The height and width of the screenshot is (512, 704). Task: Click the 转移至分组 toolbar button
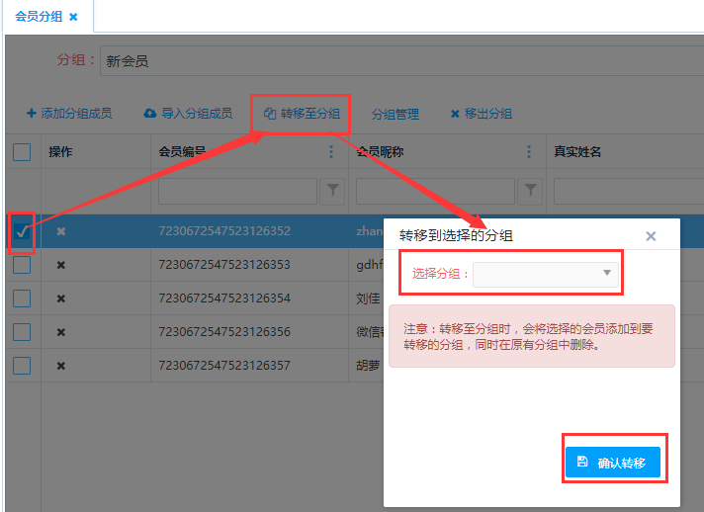click(302, 114)
